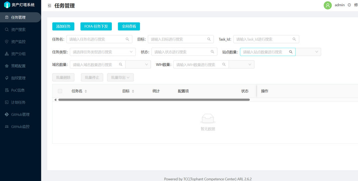Screen dimensions: 358x181
Task: Click the 批量停止 button
Action: (x=92, y=77)
